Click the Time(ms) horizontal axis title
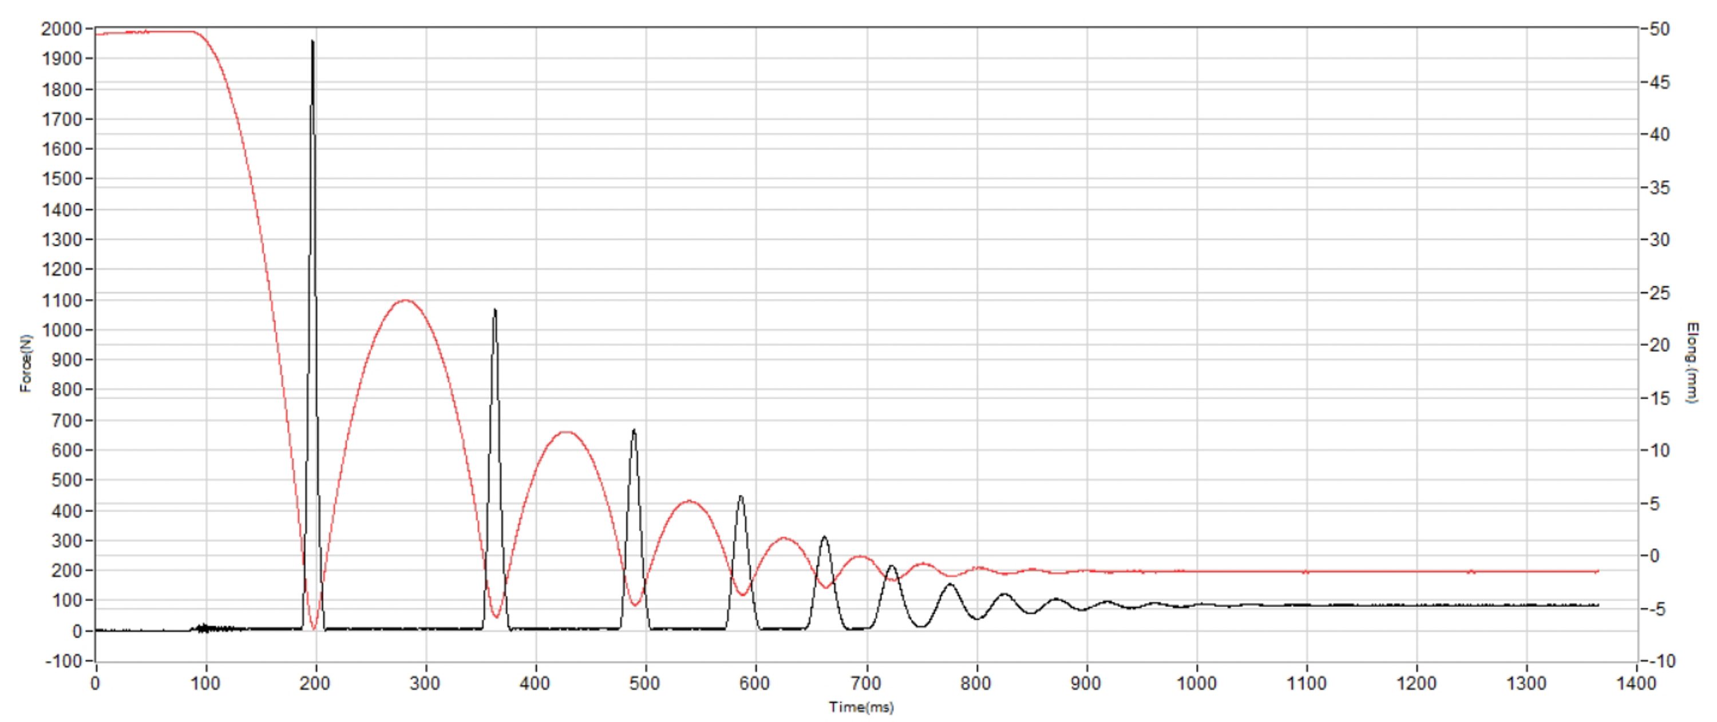The image size is (1717, 722). pos(861,707)
